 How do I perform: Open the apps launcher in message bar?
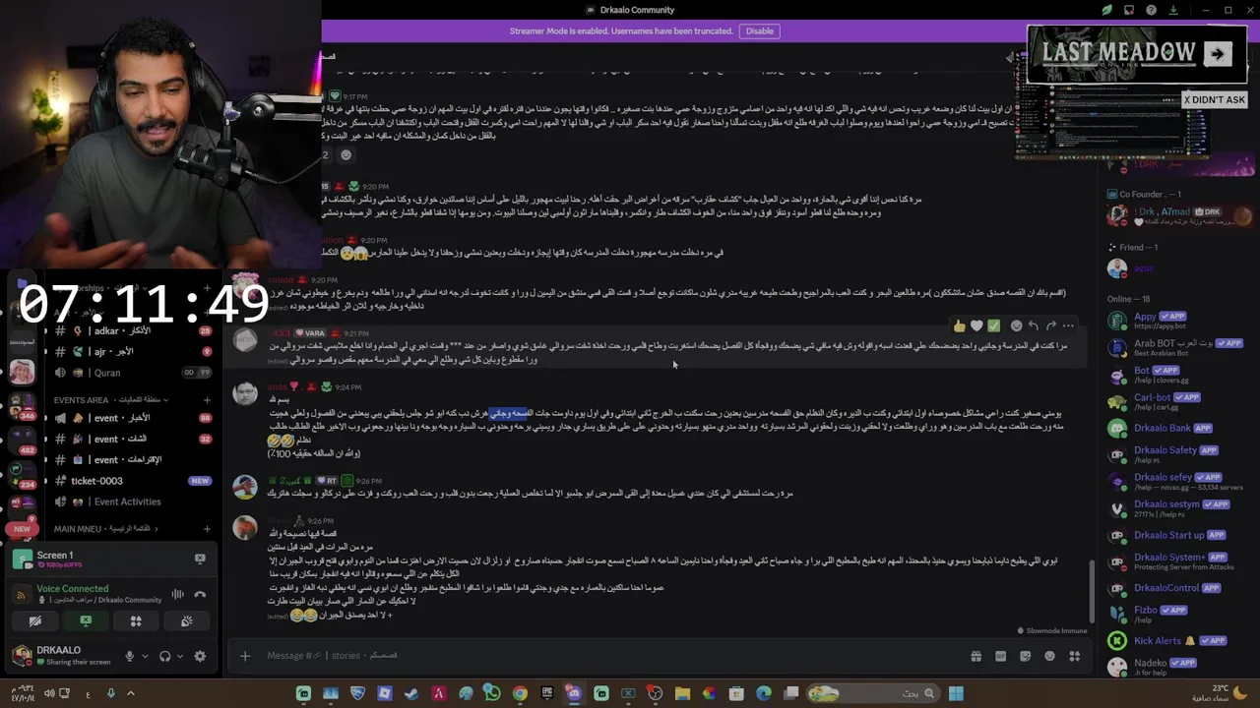(x=1075, y=656)
